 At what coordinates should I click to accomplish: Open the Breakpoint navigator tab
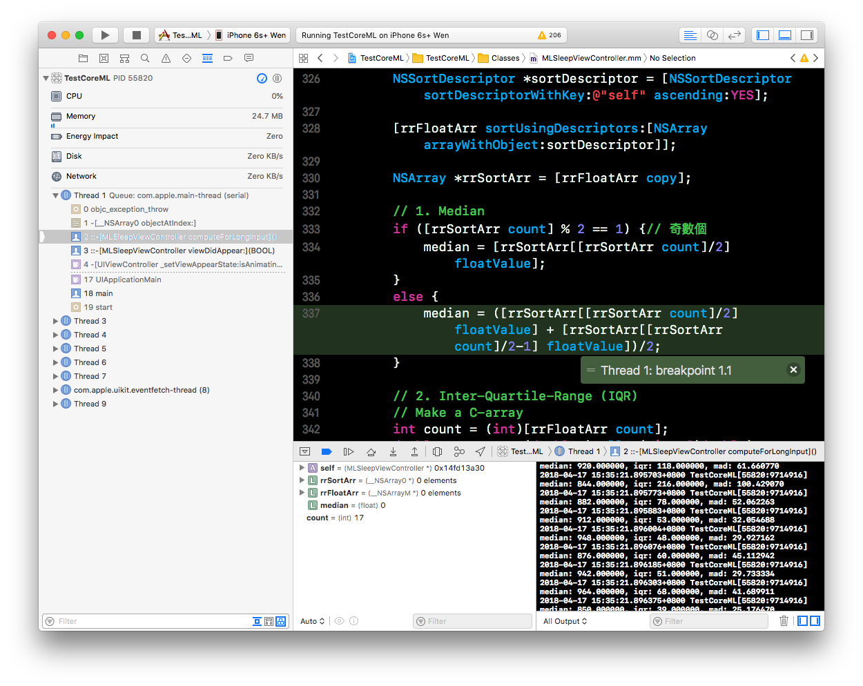click(x=228, y=59)
